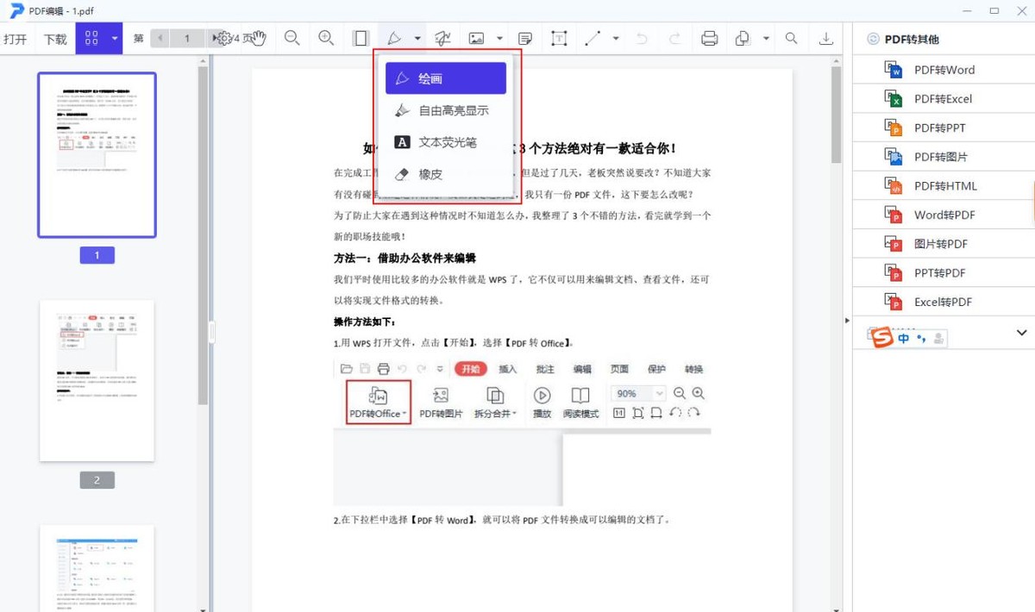Viewport: 1035px width, 612px height.
Task: Insert an image into the PDF
Action: [477, 38]
